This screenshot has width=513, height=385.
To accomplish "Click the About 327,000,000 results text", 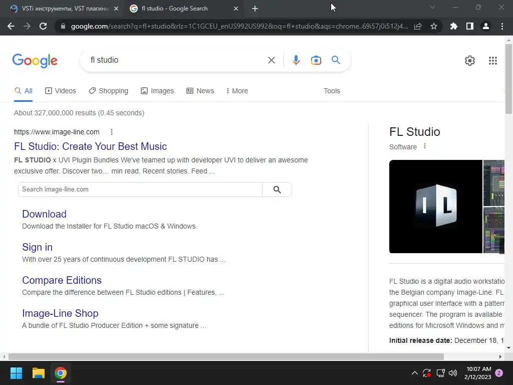I will point(79,113).
